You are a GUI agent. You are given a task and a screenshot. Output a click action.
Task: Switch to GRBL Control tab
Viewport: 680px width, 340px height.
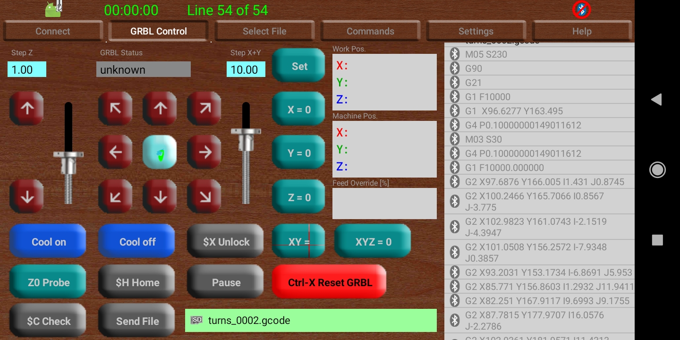(x=159, y=31)
